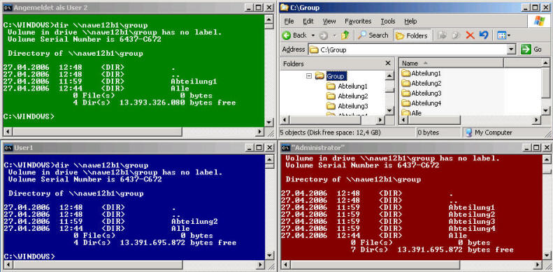Open the Favorites menu
The height and width of the screenshot is (272, 553).
click(358, 22)
